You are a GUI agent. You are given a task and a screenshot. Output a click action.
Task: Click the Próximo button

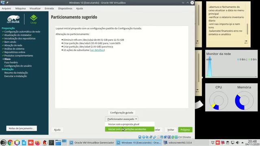[x=185, y=130]
